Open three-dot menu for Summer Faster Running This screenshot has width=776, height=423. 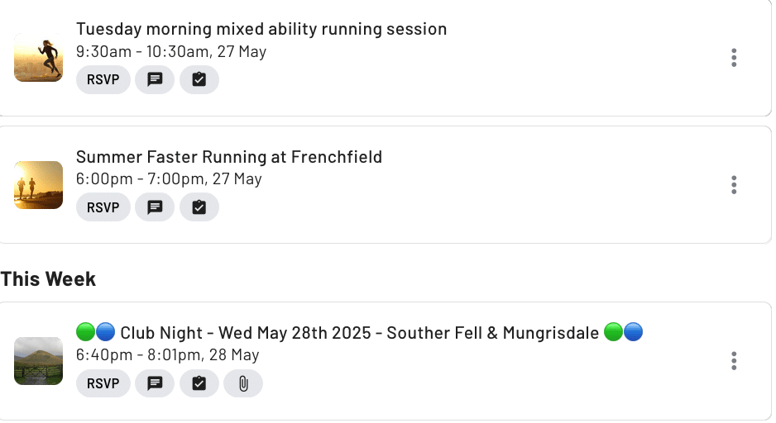734,185
